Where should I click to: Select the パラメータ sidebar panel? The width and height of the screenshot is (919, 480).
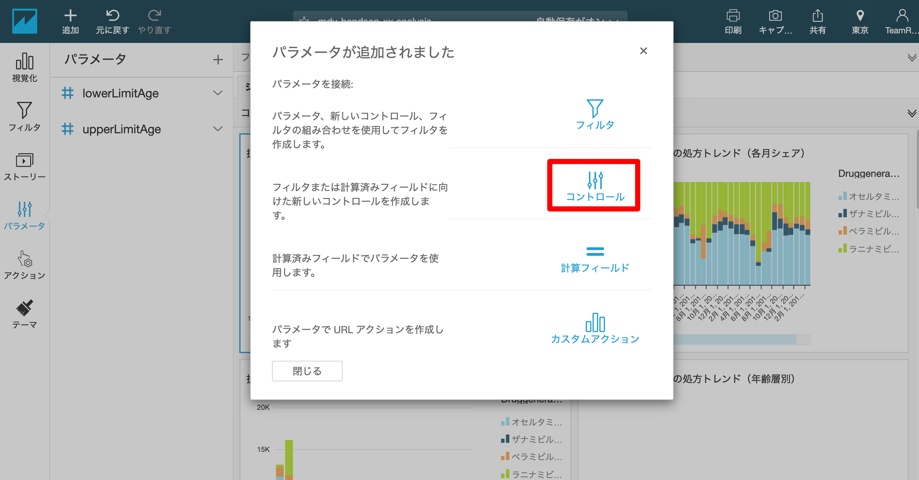[25, 216]
